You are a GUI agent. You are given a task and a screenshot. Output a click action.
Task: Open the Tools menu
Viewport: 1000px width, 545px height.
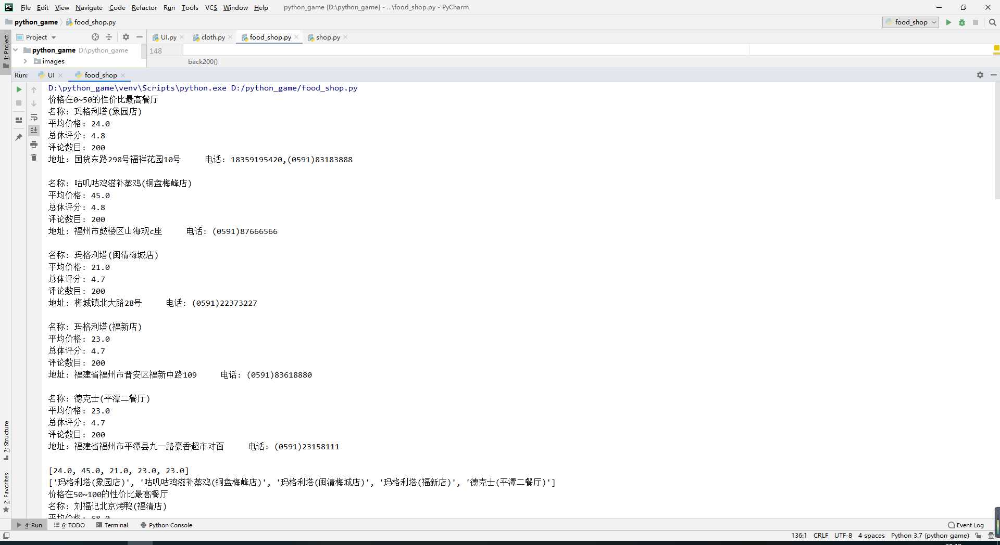click(190, 7)
